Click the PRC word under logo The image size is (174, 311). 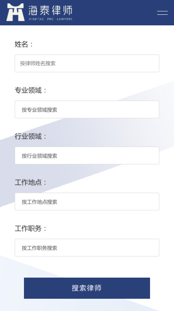coord(50,19)
